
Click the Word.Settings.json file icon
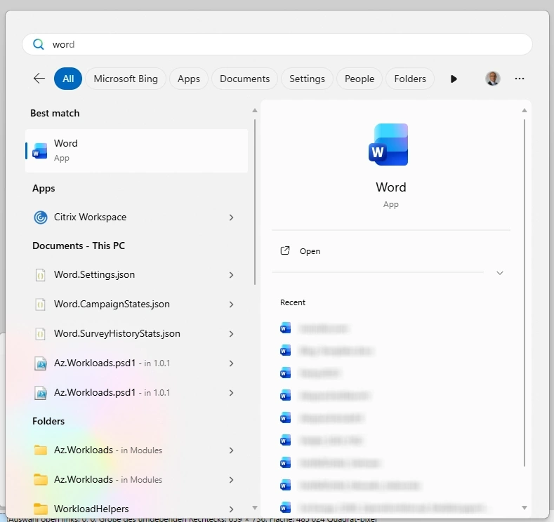point(41,275)
